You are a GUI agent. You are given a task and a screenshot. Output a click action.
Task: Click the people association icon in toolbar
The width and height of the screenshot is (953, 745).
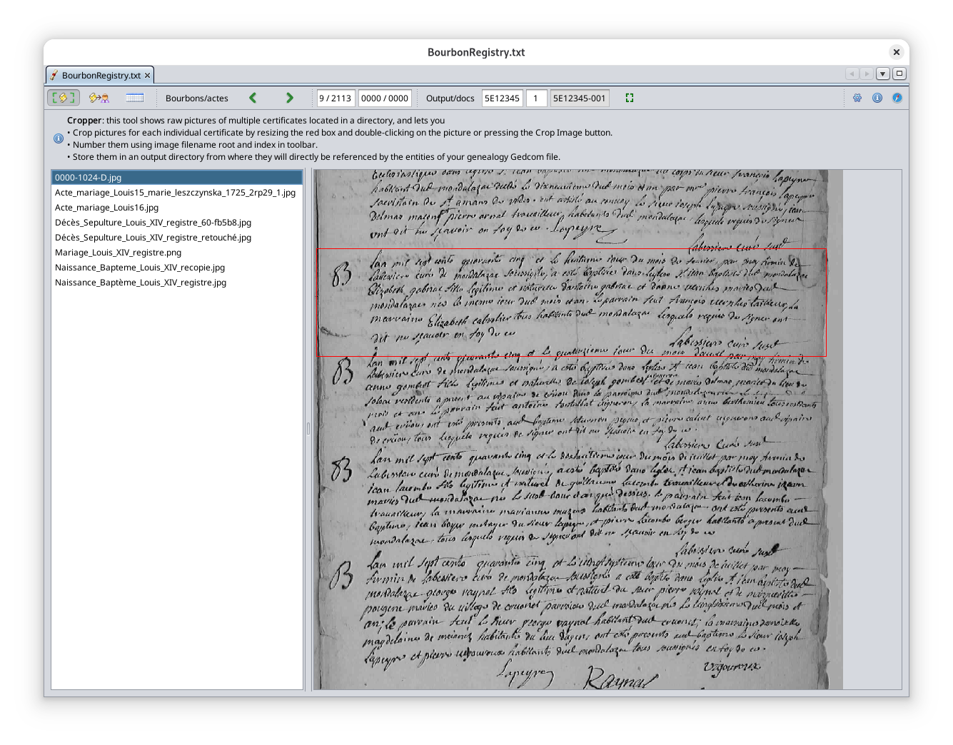coord(99,98)
